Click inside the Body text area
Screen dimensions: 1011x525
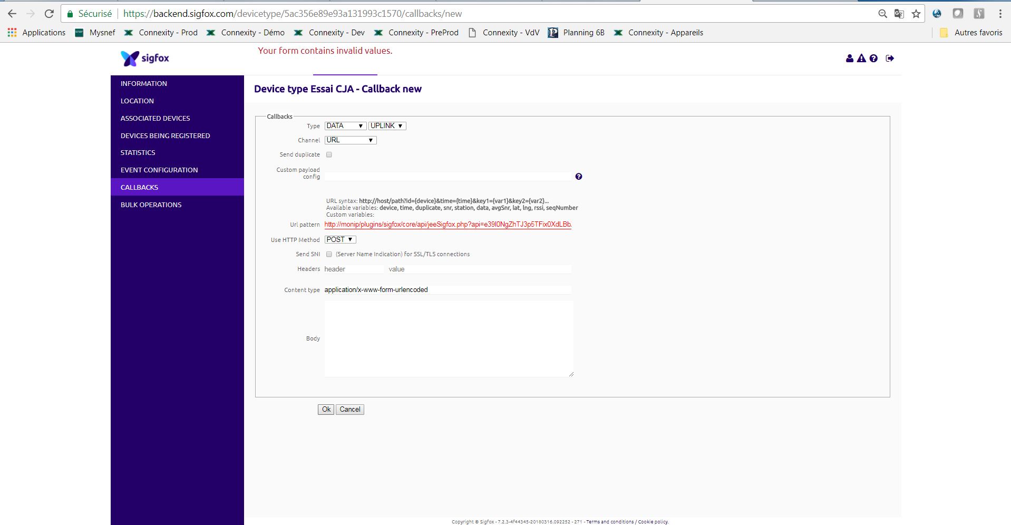point(449,339)
